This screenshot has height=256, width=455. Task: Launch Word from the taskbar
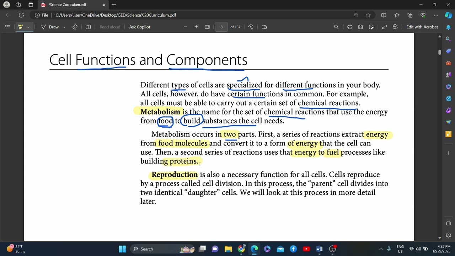(x=319, y=249)
